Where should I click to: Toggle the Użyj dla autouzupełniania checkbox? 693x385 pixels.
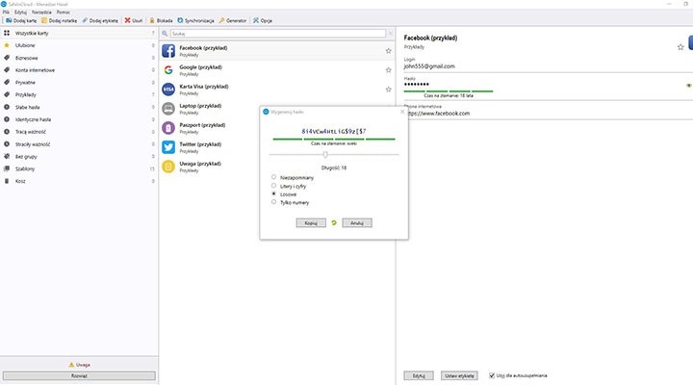click(x=493, y=374)
